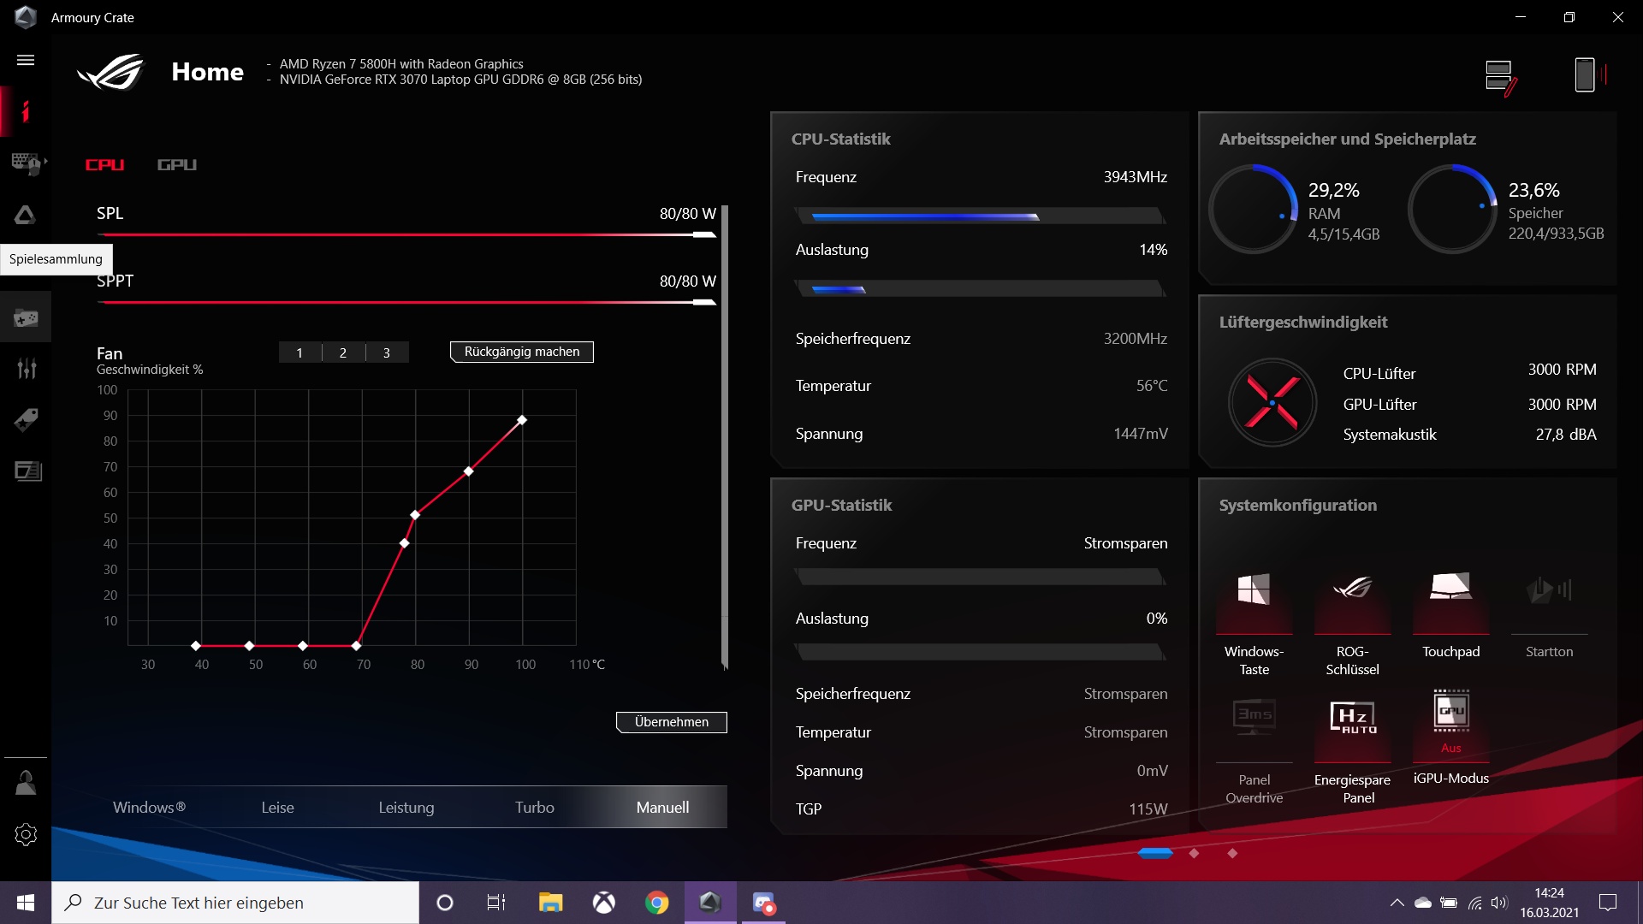Screen dimensions: 1643x924
Task: Open the News panel sidebar icon
Action: 27,471
